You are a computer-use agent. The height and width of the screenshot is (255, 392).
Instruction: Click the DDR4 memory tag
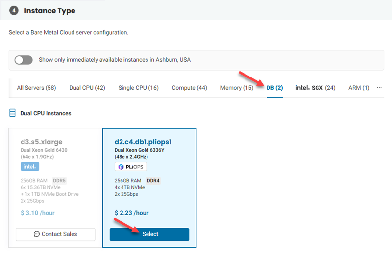click(153, 180)
